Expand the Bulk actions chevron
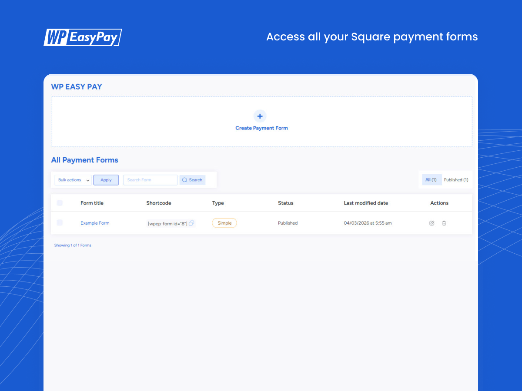Viewport: 522px width, 391px height. click(88, 180)
